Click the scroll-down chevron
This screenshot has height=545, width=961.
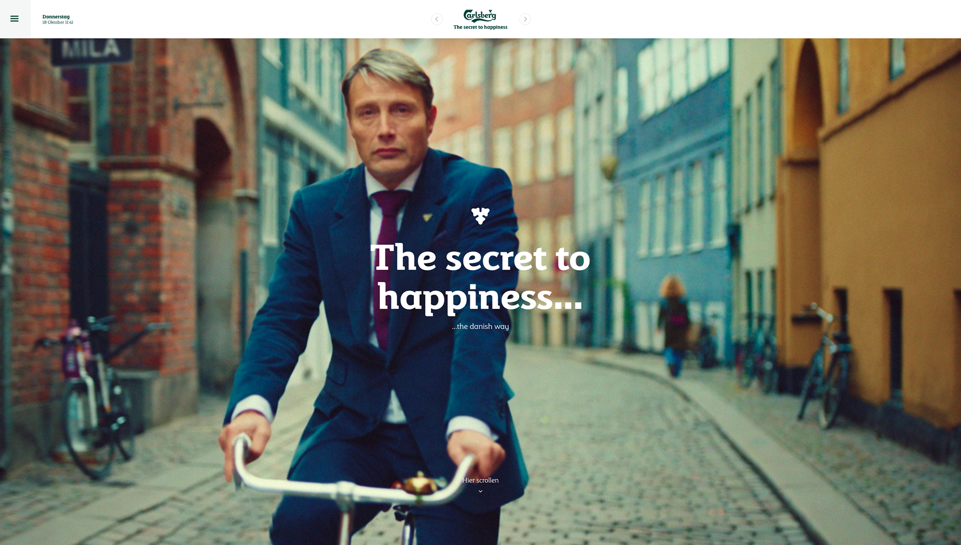coord(480,491)
